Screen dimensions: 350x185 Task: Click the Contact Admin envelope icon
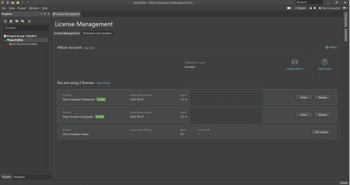(x=294, y=62)
